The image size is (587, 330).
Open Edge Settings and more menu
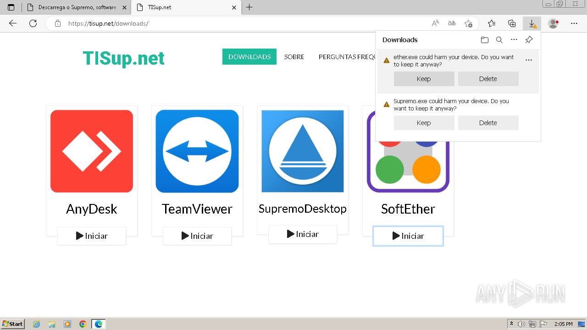click(x=574, y=23)
